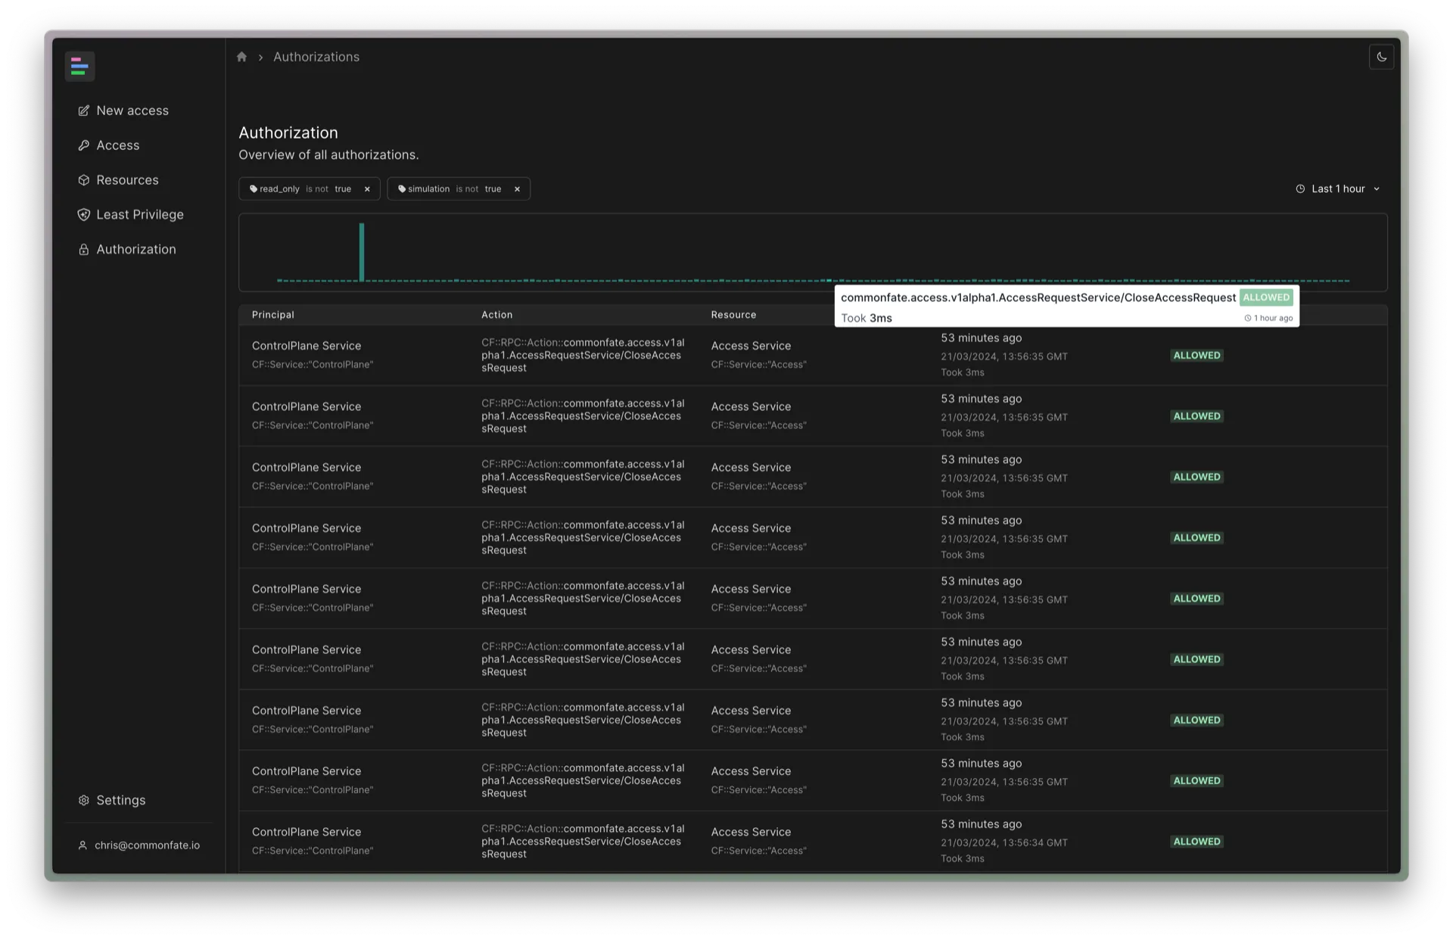Viewport: 1453px width, 940px height.
Task: Click the home breadcrumb icon
Action: coord(241,56)
